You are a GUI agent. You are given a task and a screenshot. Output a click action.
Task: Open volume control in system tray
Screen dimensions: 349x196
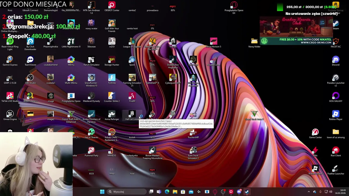tap(330, 192)
